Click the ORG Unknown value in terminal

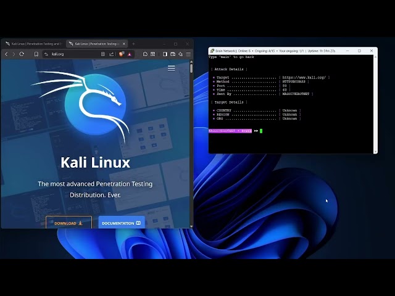pyautogui.click(x=289, y=118)
